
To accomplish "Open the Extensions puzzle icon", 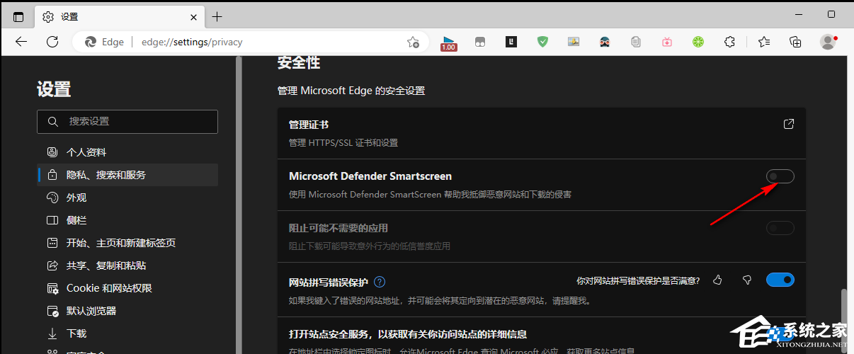I will 731,42.
